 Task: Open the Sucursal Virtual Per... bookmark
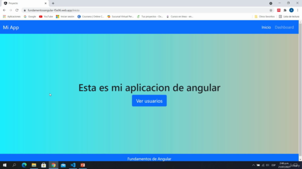point(120,17)
